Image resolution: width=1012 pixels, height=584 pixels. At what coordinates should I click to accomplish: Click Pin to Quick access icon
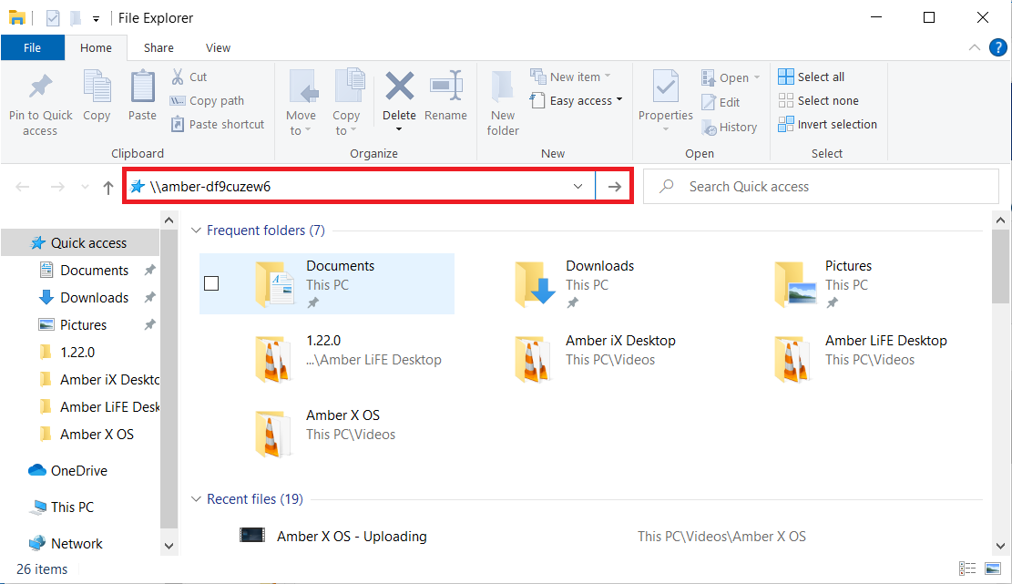[41, 87]
